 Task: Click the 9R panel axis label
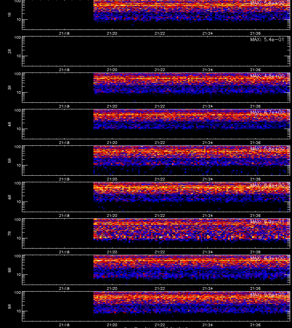(x=9, y=306)
